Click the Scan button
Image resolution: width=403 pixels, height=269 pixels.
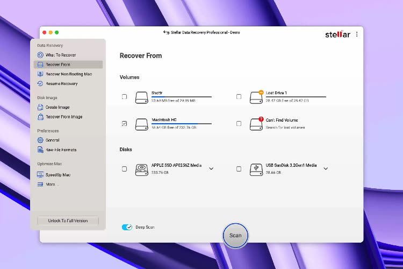(235, 235)
